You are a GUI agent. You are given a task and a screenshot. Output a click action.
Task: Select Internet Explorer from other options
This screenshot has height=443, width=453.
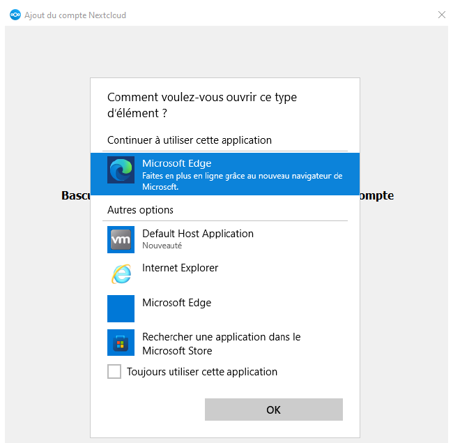tap(225, 273)
